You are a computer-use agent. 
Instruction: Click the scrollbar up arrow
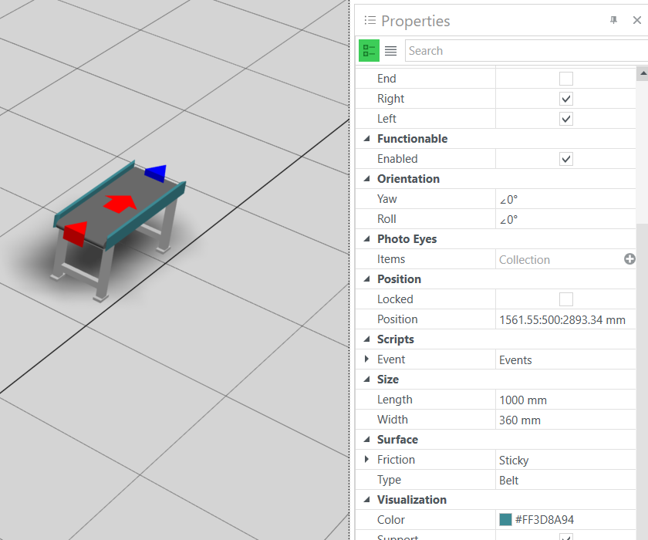[643, 73]
